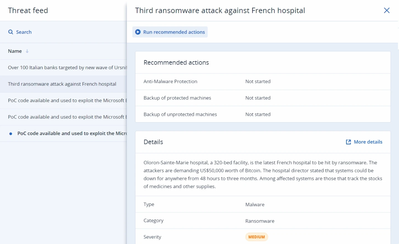Run recommended actions button
The height and width of the screenshot is (244, 399).
170,32
